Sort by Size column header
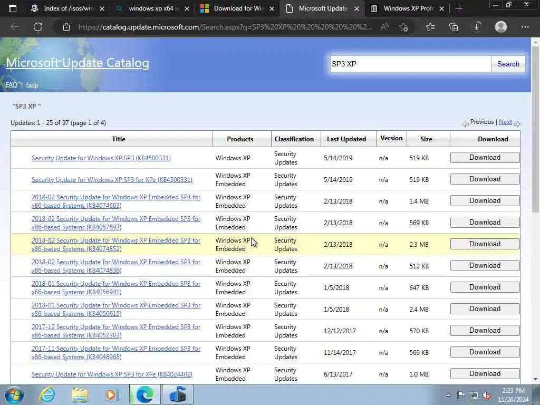Image resolution: width=540 pixels, height=405 pixels. pos(426,139)
